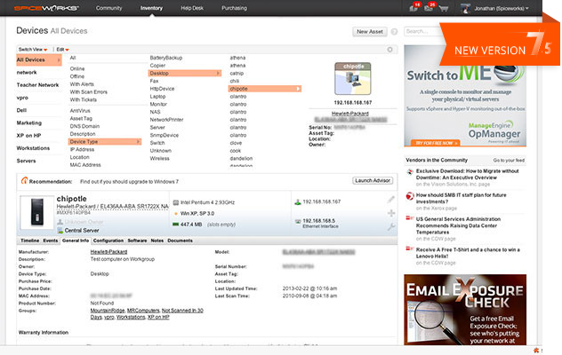Open the Help Desk menu

192,8
